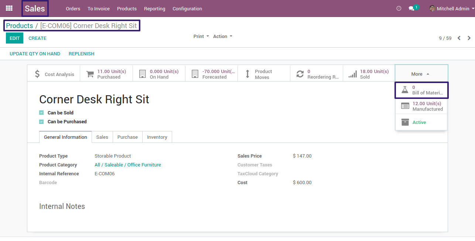Open the Action dropdown
The image size is (475, 241).
click(x=223, y=37)
